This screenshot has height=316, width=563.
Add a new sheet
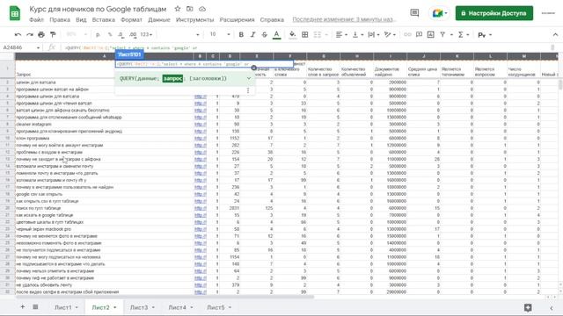(x=22, y=306)
